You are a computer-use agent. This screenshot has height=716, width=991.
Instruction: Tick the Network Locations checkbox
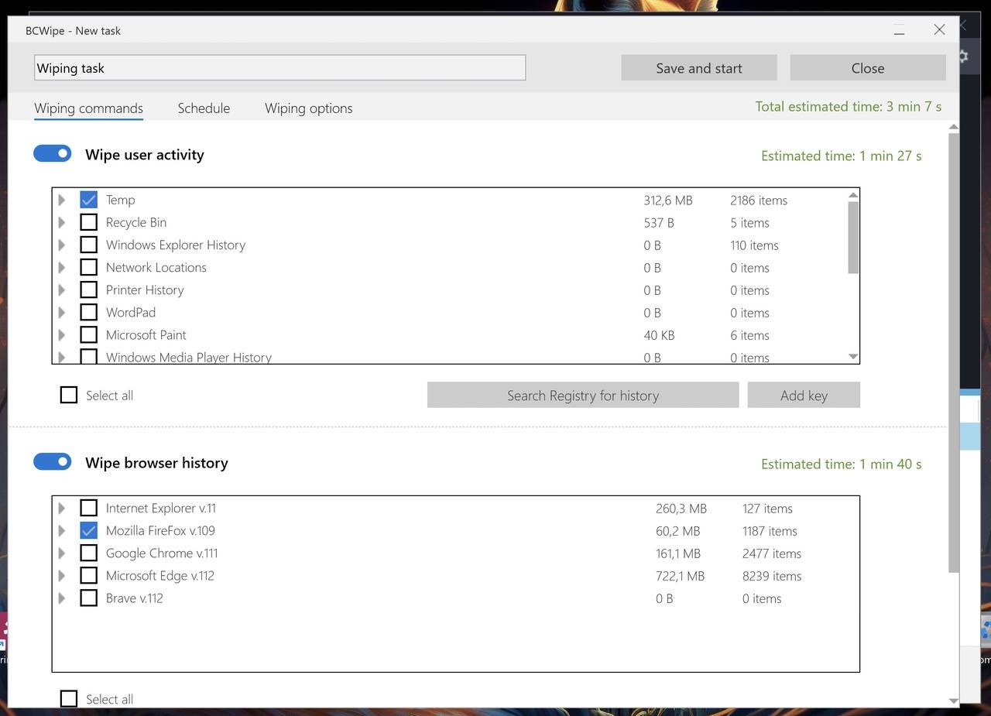tap(89, 267)
